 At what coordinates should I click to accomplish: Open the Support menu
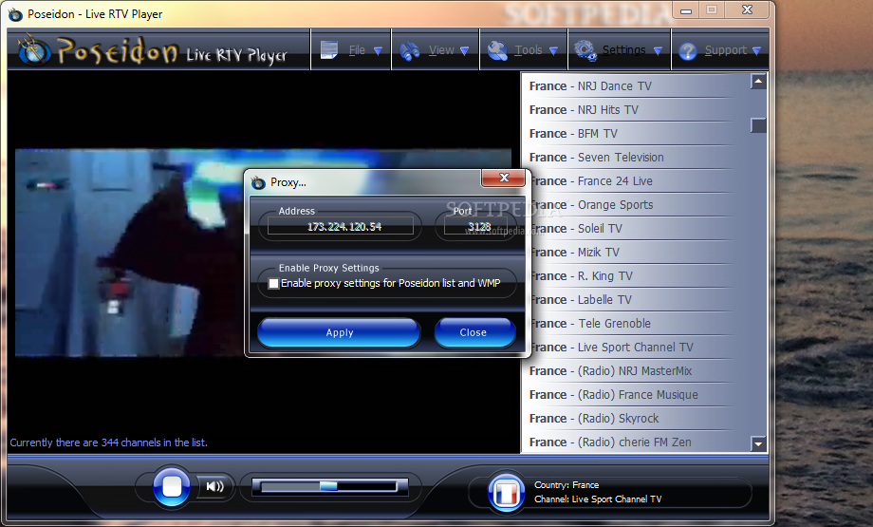click(720, 50)
